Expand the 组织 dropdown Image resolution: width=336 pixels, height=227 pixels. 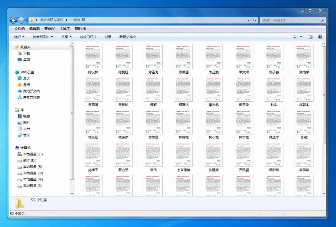point(19,37)
